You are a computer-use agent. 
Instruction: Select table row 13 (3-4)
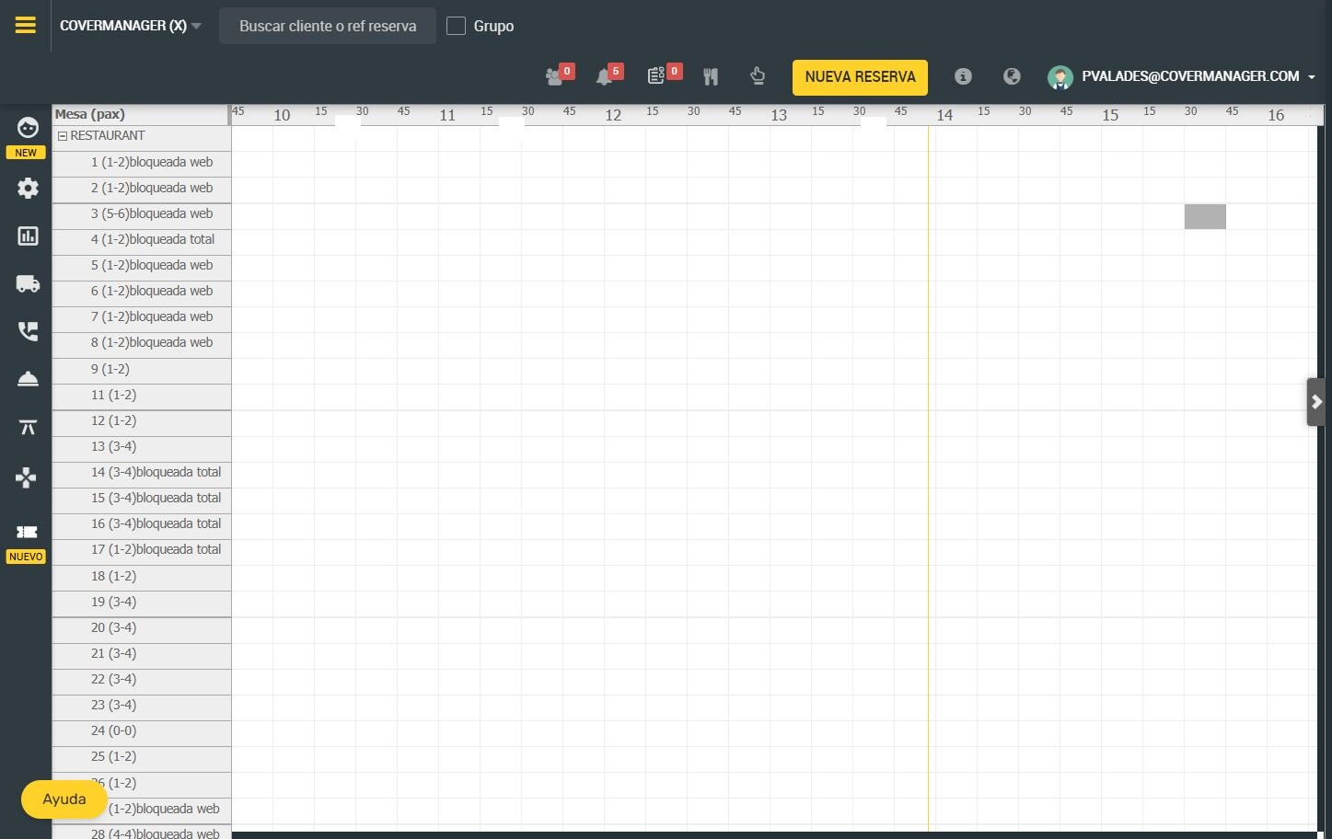[142, 447]
